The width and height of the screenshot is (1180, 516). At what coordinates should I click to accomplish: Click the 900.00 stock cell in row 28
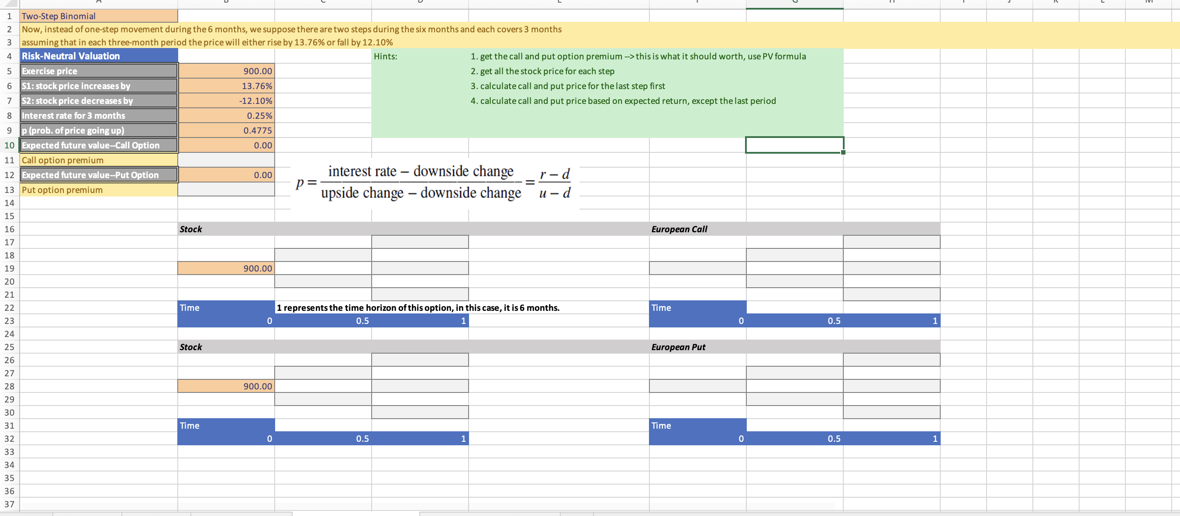[x=226, y=386]
